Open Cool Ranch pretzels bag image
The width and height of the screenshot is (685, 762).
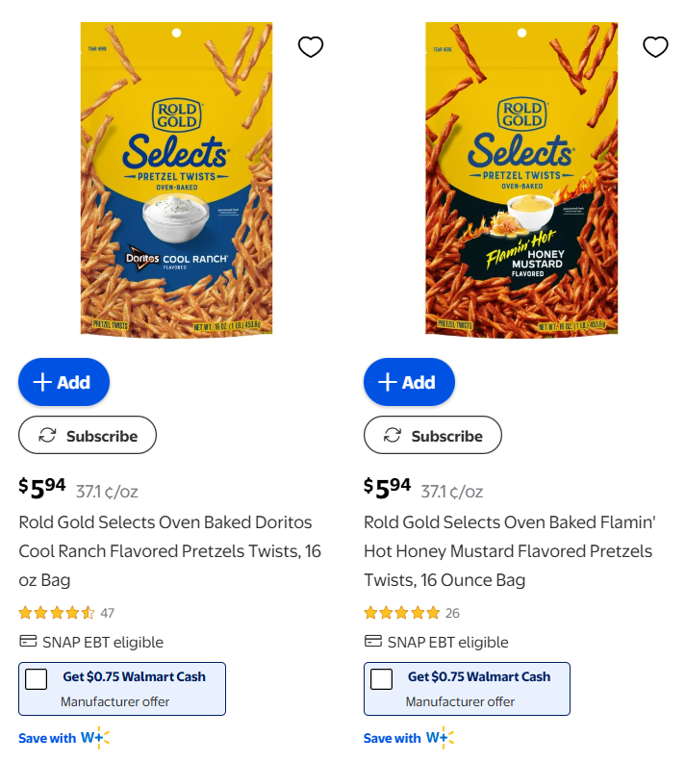pyautogui.click(x=176, y=180)
